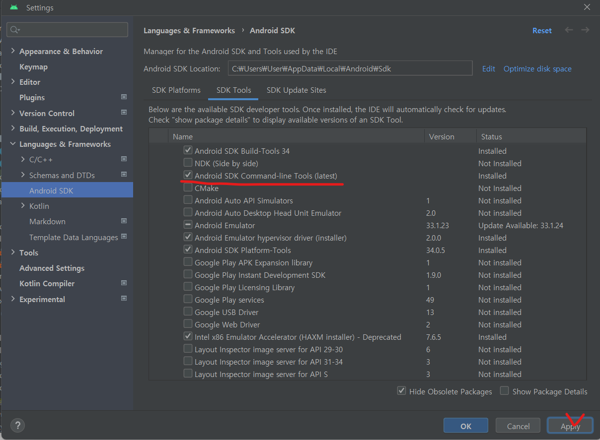Click the project-level icon beside Kotlin Compiler
600x440 pixels.
(x=124, y=283)
